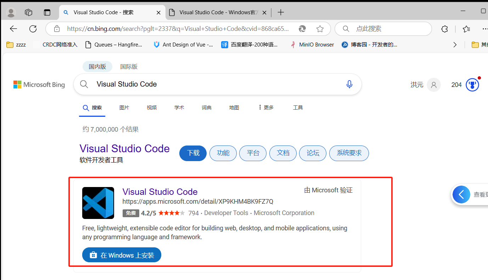Image resolution: width=488 pixels, height=280 pixels.
Task: Click the 文档 pill button
Action: click(283, 153)
